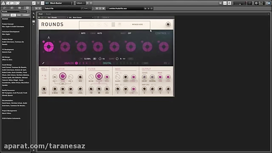Click the pencil edit icon in sequencer
Image resolution: width=272 pixels, height=153 pixels.
(x=43, y=63)
